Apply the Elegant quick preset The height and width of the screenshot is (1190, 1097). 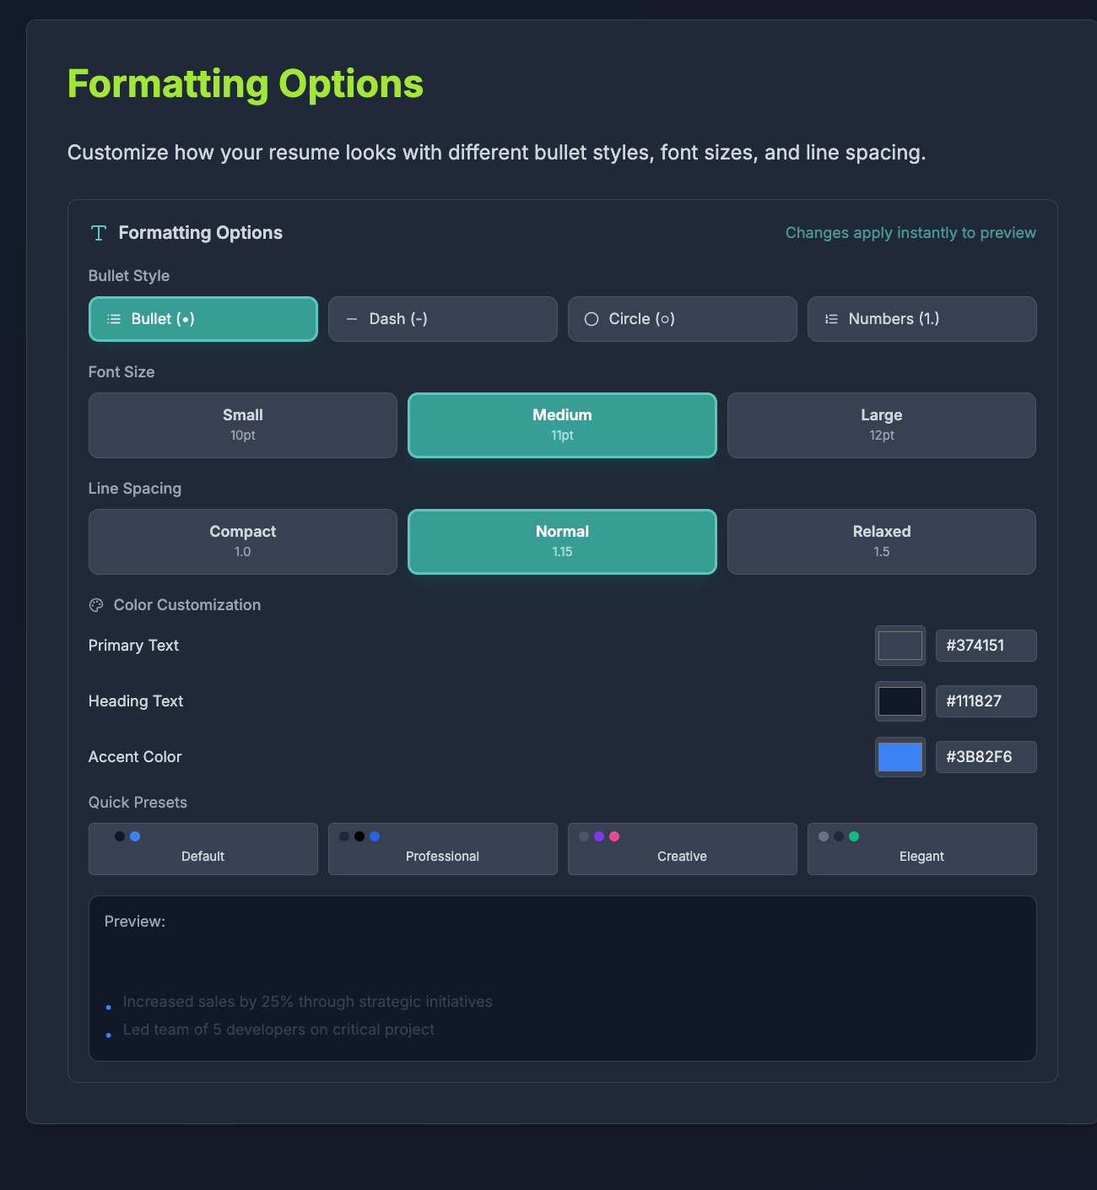(921, 849)
